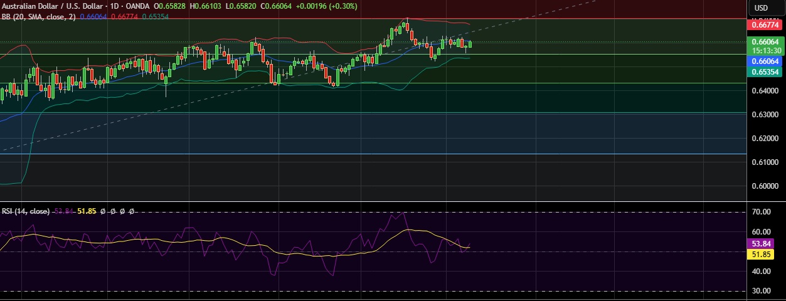Click the horizontal pane divider above RSI

376,201
